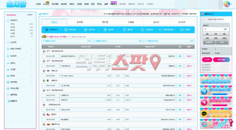Expand the chevron below bet365 in sidebar

coord(32,63)
